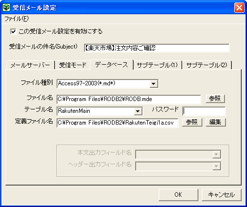Open the サブテーブル(1) tab
247x207 pixels.
157,65
